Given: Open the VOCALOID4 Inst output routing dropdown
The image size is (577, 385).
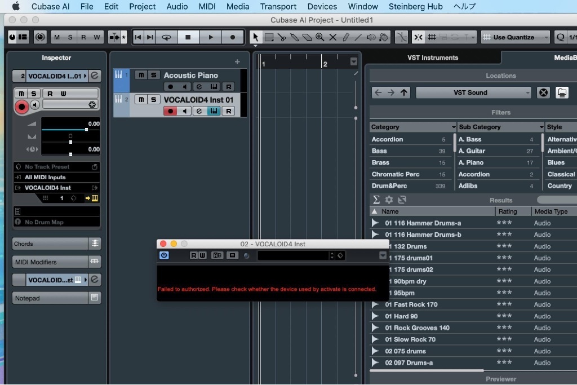Looking at the screenshot, I should coord(57,188).
